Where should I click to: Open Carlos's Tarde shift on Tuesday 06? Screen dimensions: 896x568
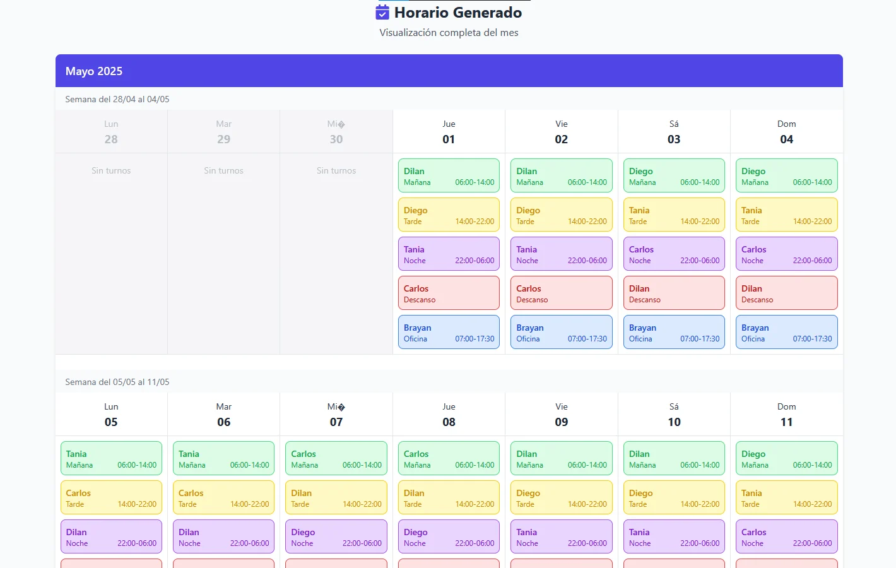[223, 497]
